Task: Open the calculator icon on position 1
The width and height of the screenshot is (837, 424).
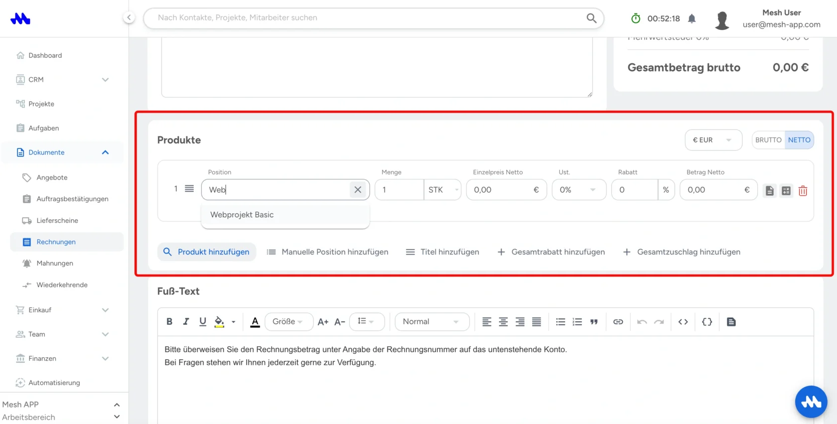Action: click(786, 190)
